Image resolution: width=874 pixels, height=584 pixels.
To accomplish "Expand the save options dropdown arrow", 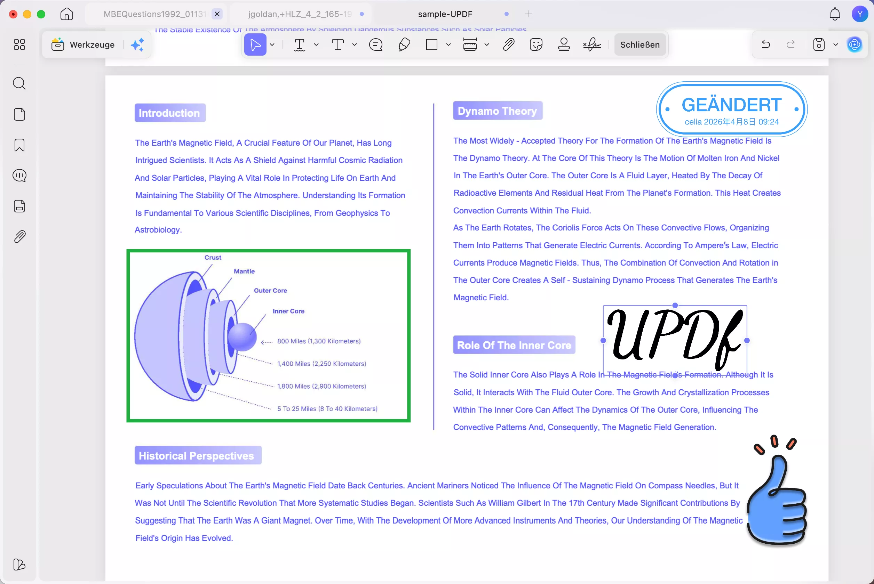I will click(836, 45).
